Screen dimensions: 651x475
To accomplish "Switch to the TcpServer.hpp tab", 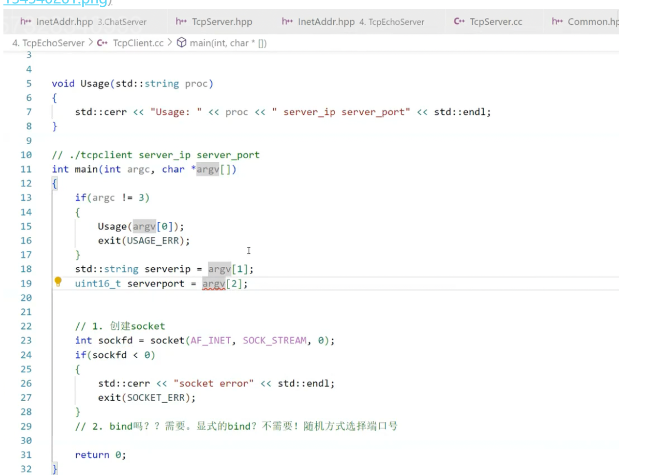I will [x=222, y=22].
